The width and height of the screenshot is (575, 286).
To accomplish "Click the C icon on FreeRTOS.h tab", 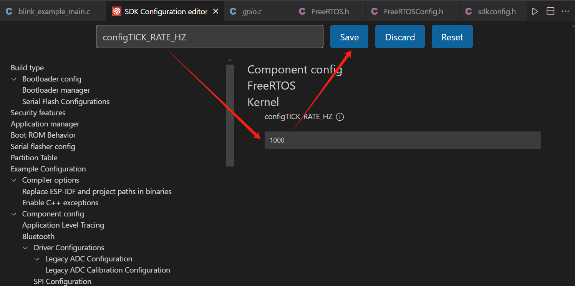I will (302, 12).
